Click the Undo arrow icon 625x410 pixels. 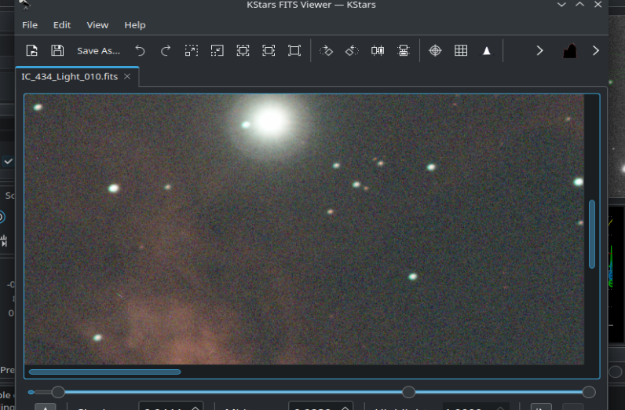tap(140, 50)
